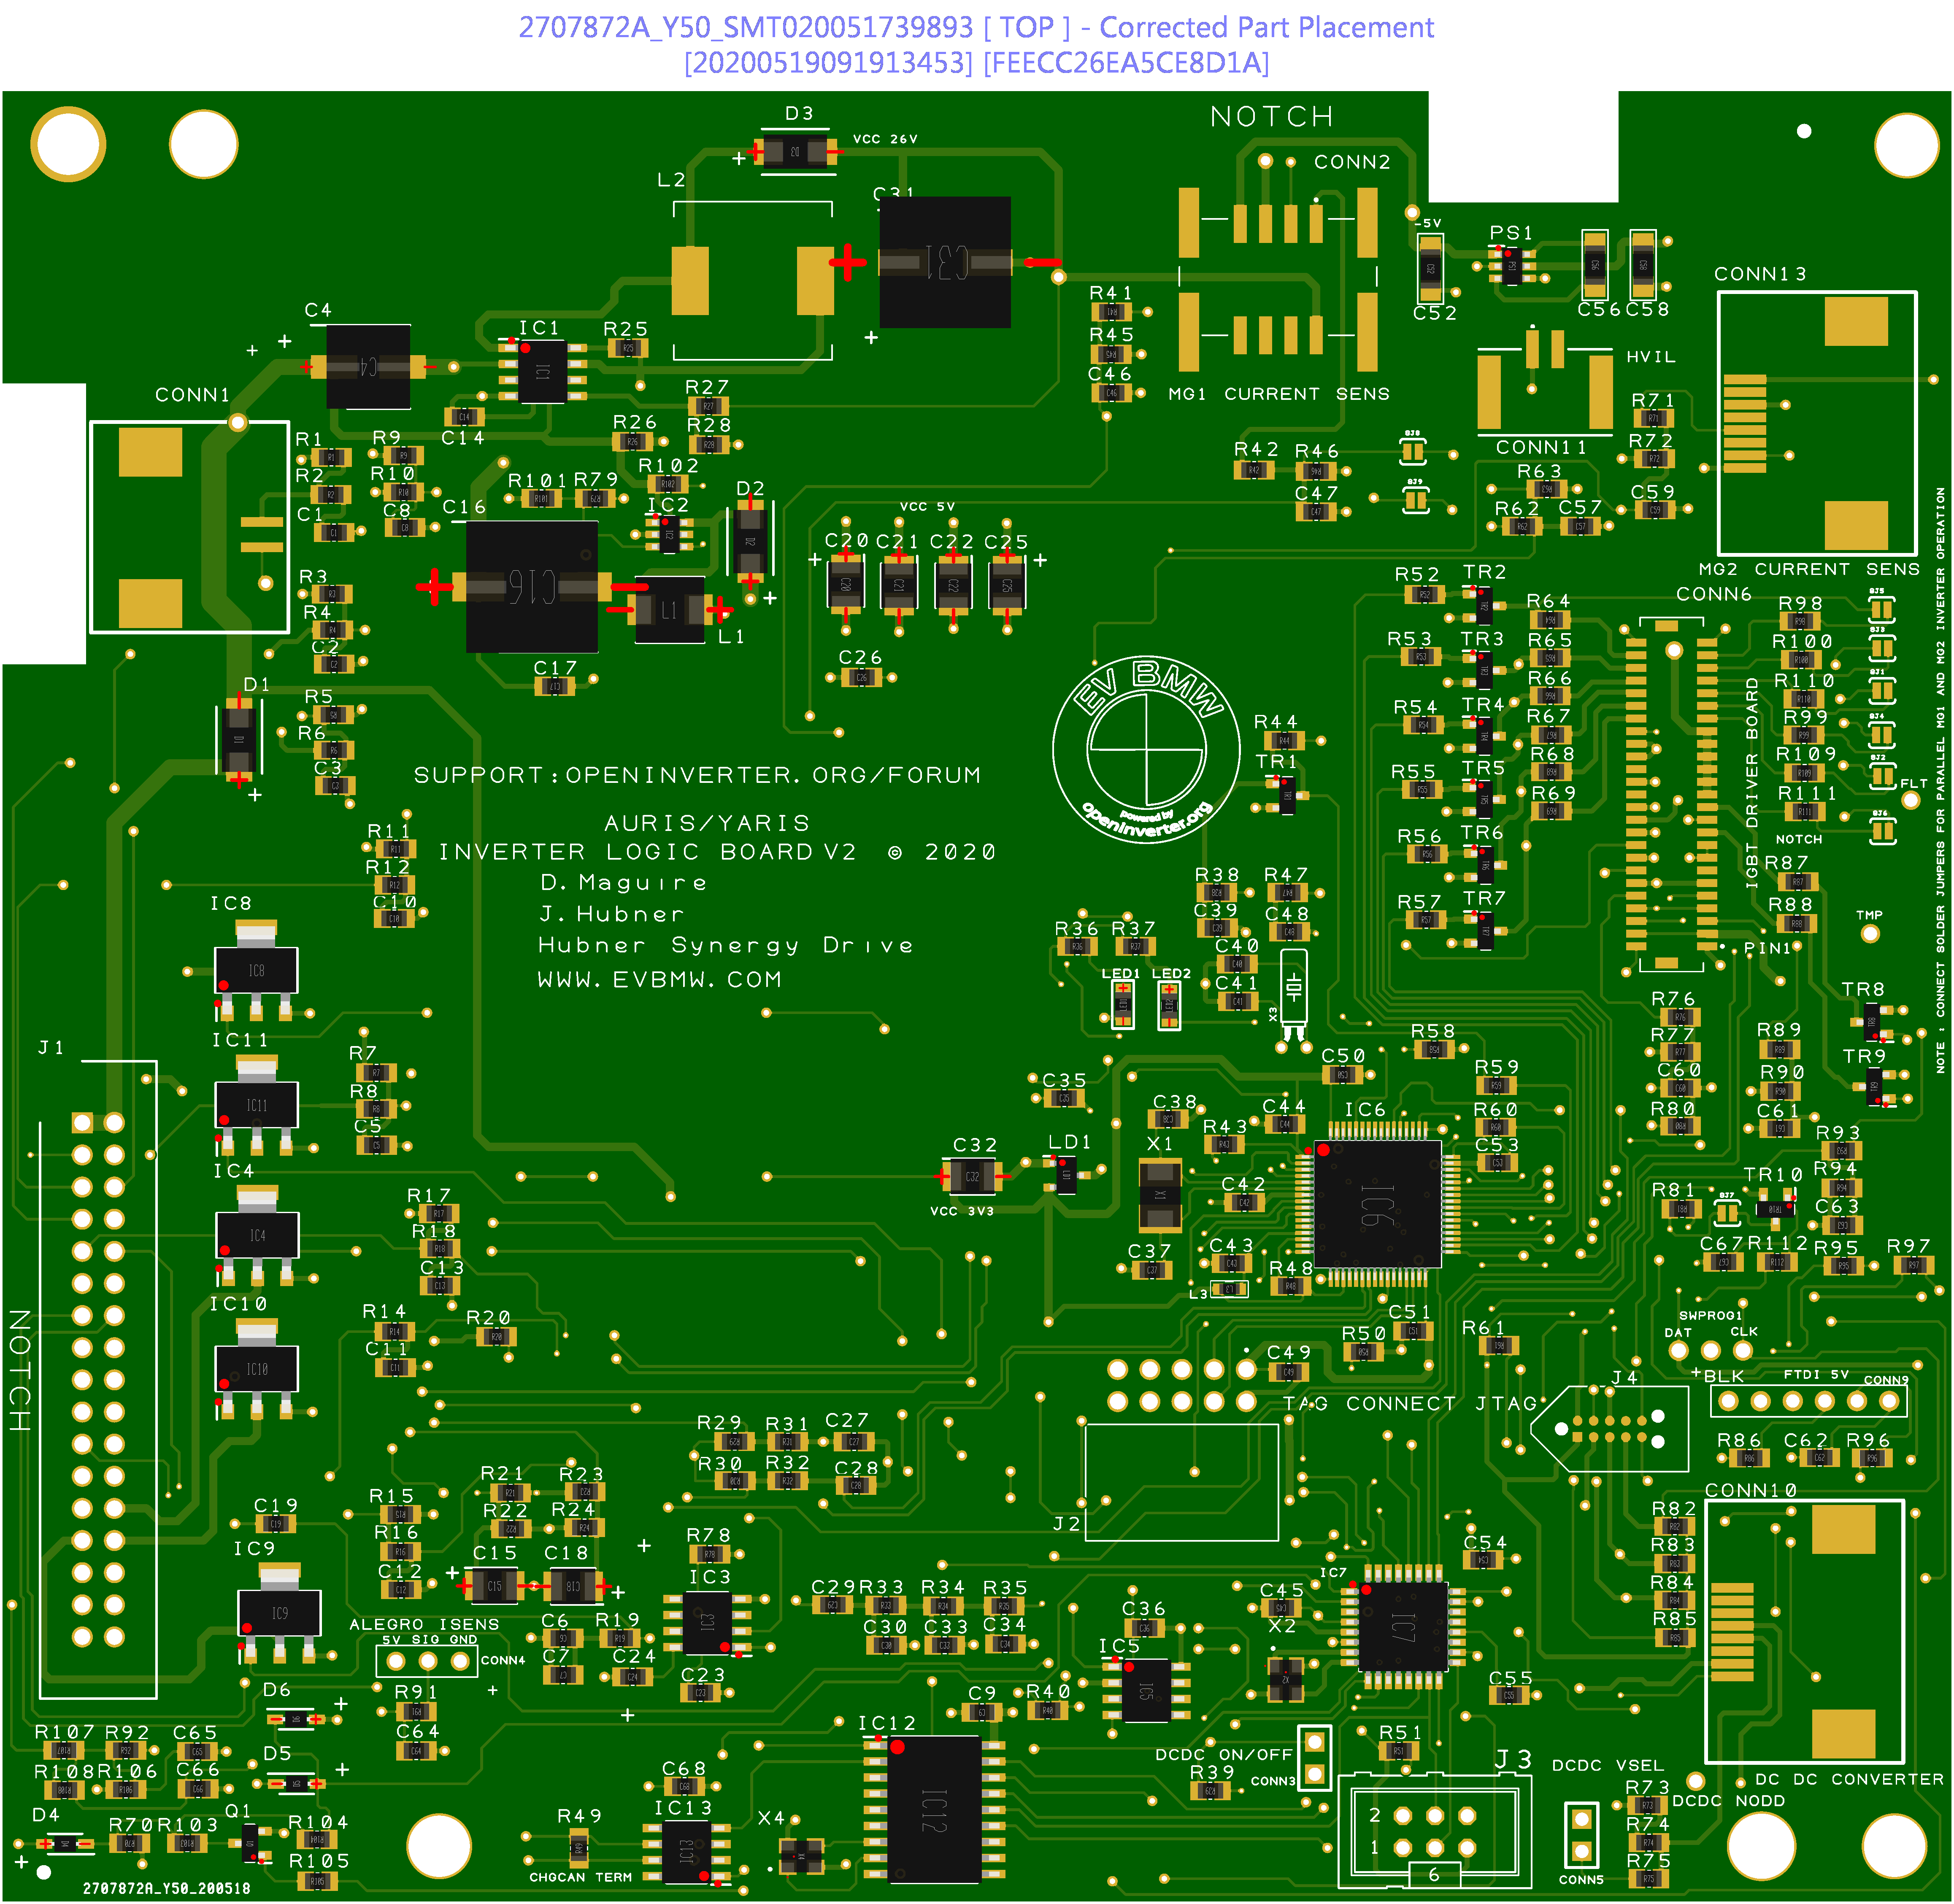Select the IC1 chip near R25
1954x1904 pixels.
click(x=542, y=371)
